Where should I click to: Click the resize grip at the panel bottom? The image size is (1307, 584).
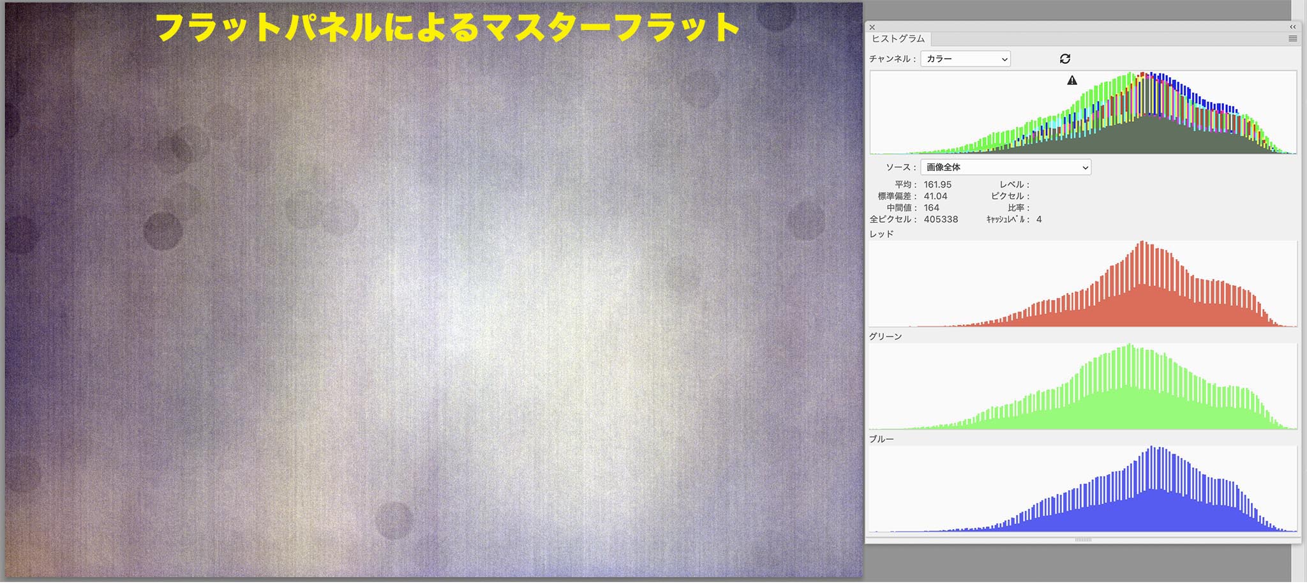point(1083,540)
